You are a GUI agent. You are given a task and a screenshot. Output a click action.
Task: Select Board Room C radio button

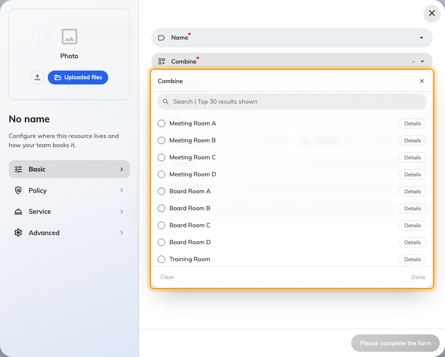162,226
